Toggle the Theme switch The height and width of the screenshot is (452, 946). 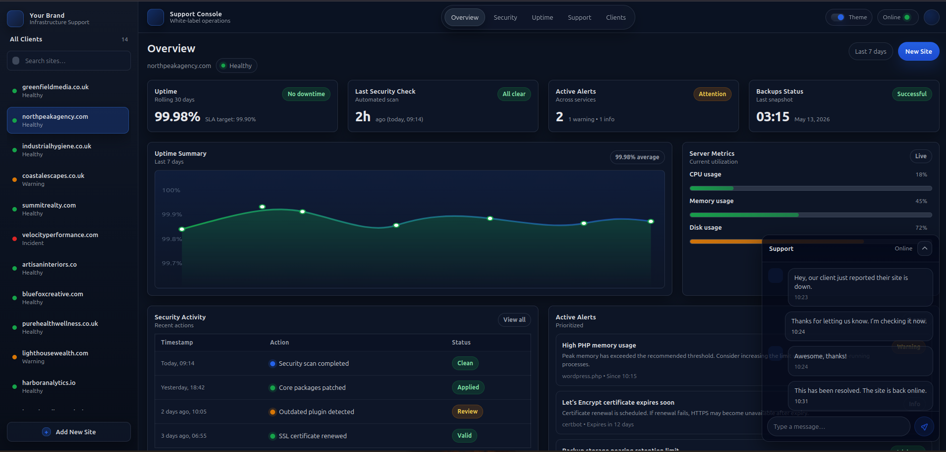point(838,17)
